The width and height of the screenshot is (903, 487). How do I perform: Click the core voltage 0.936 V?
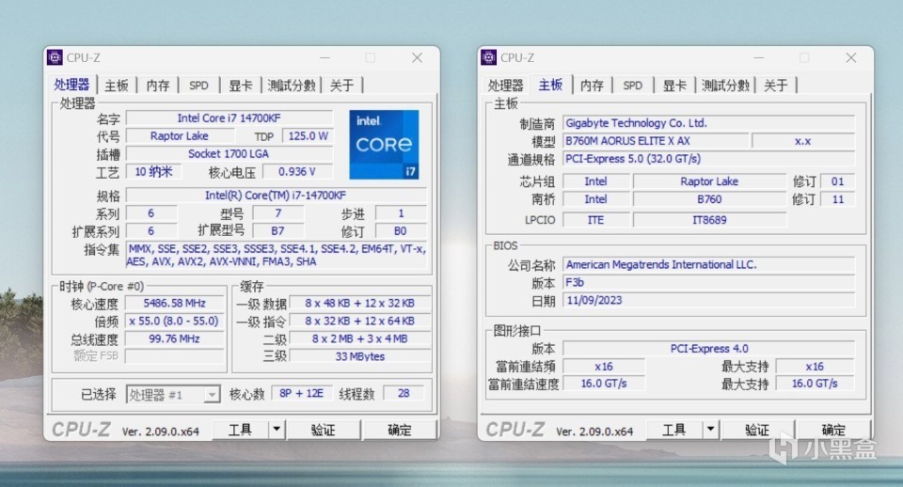[x=297, y=171]
